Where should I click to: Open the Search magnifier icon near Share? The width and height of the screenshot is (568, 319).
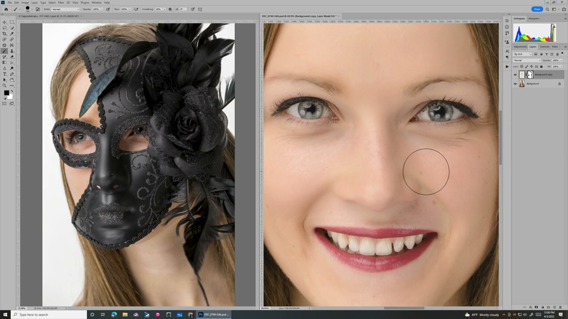click(x=547, y=9)
